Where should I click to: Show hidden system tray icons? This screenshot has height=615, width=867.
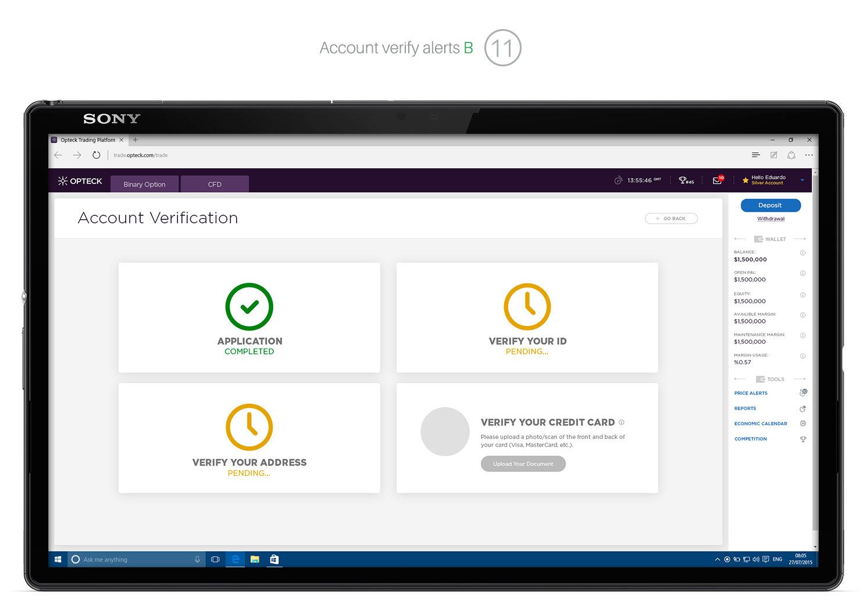[717, 559]
